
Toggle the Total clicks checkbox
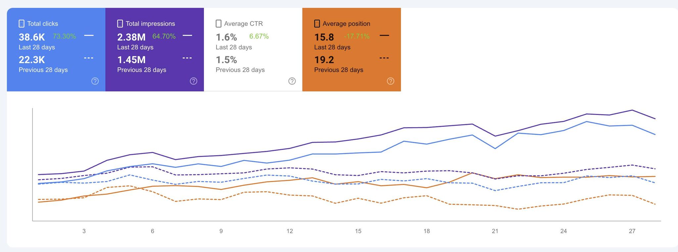point(22,23)
